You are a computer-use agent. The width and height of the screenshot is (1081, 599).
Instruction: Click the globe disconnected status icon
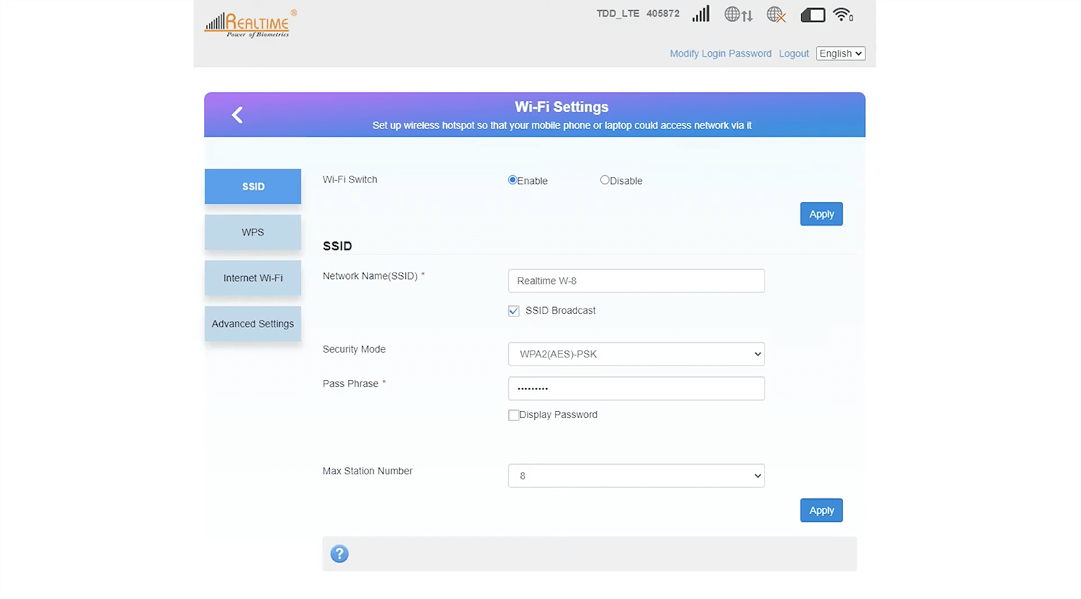pos(775,14)
